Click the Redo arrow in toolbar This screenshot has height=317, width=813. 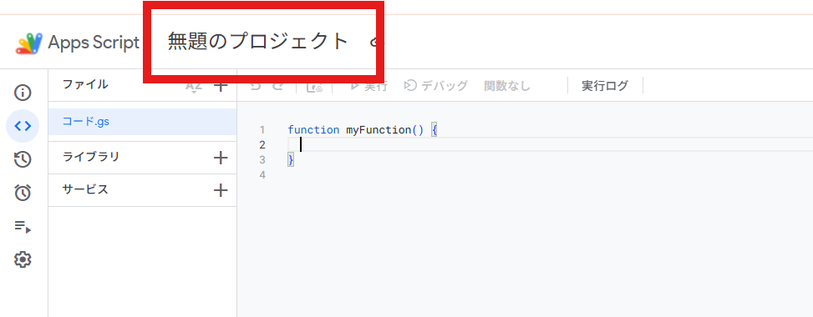click(278, 87)
